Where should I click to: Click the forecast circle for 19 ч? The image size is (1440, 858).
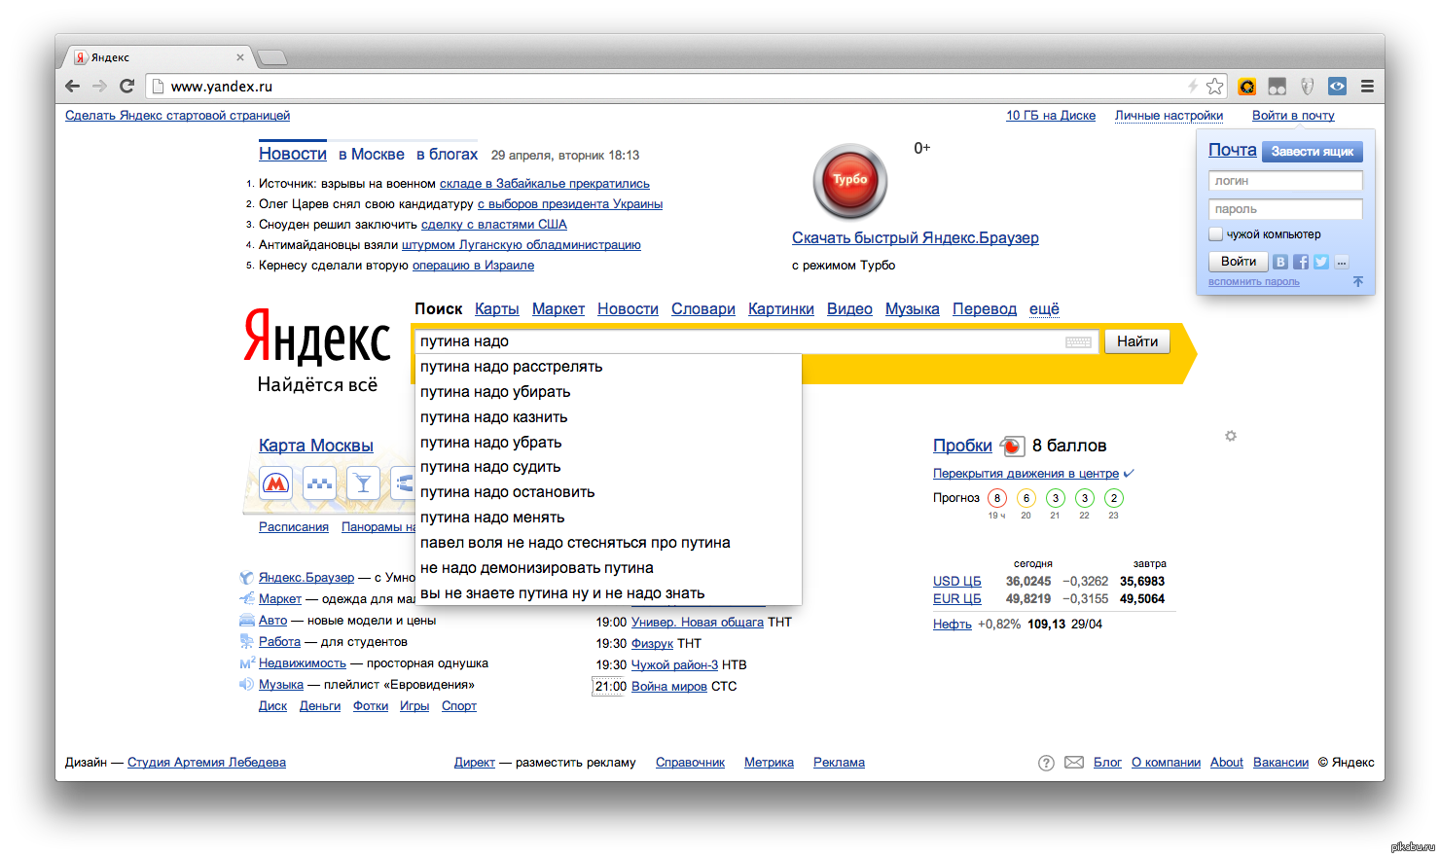997,497
